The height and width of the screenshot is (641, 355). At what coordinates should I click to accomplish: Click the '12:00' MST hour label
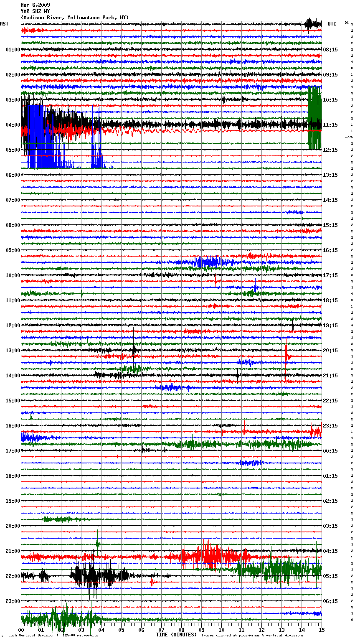pyautogui.click(x=13, y=326)
